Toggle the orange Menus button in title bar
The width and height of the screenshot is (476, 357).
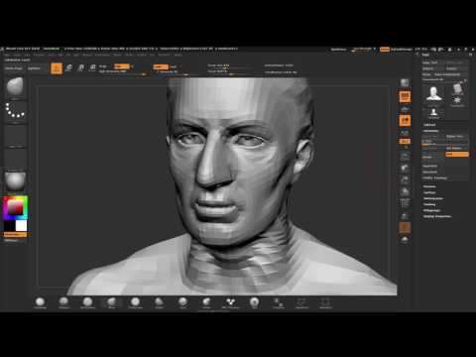[385, 50]
